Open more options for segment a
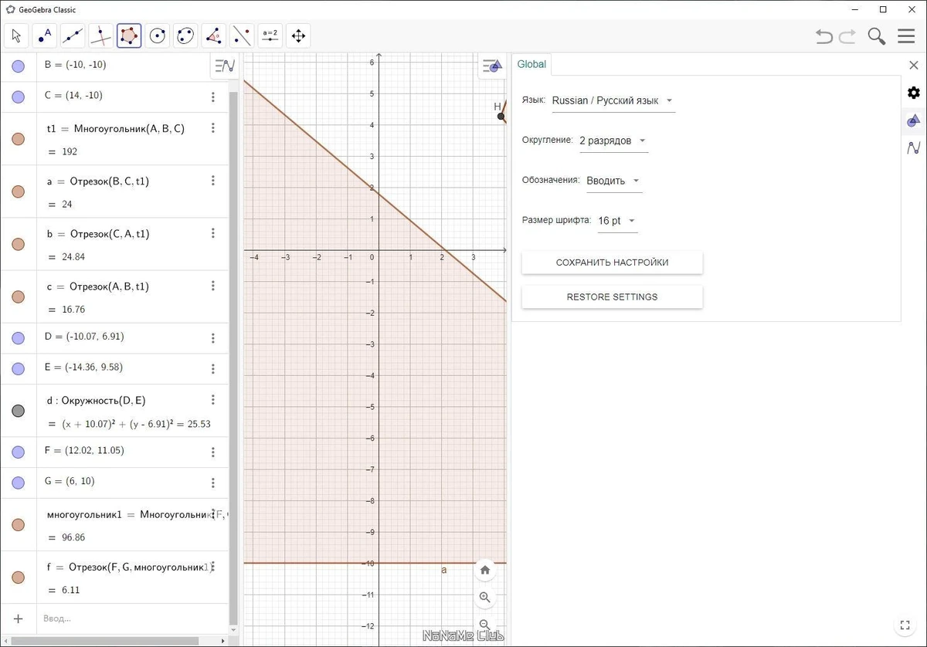 coord(213,181)
